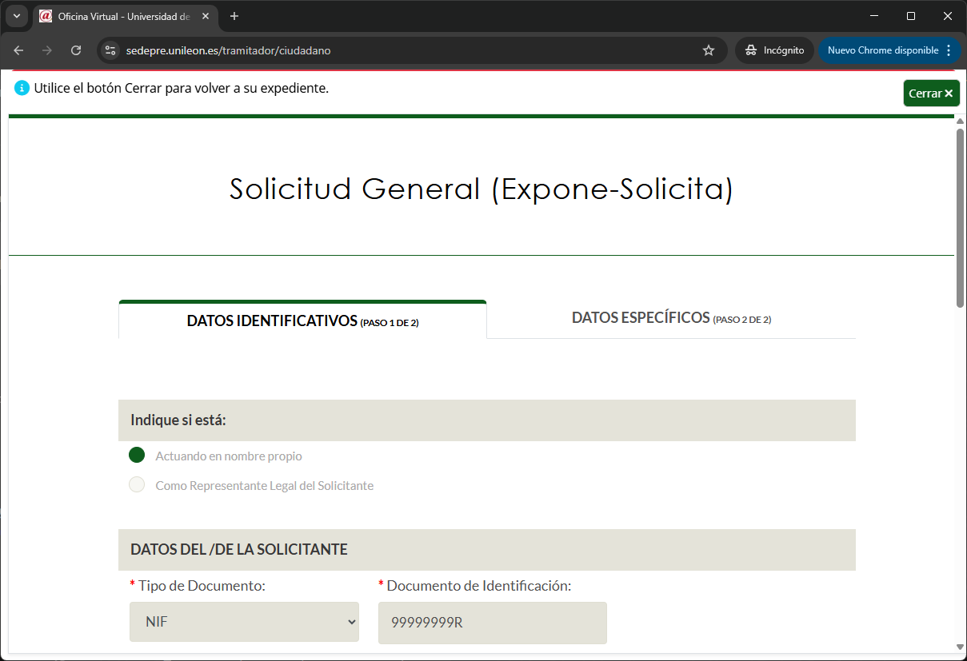Click the browser back arrow
Image resolution: width=967 pixels, height=661 pixels.
[x=18, y=50]
